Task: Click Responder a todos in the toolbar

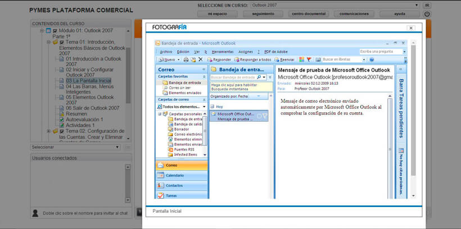Action: [x=252, y=59]
